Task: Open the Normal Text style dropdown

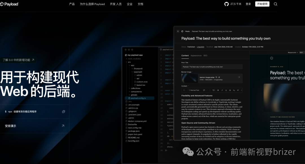Action: coord(195,90)
